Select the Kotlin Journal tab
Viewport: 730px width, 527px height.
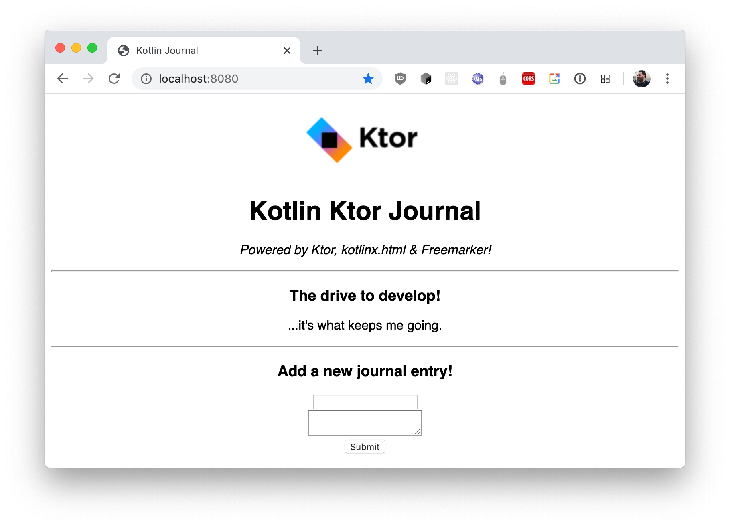coord(204,51)
